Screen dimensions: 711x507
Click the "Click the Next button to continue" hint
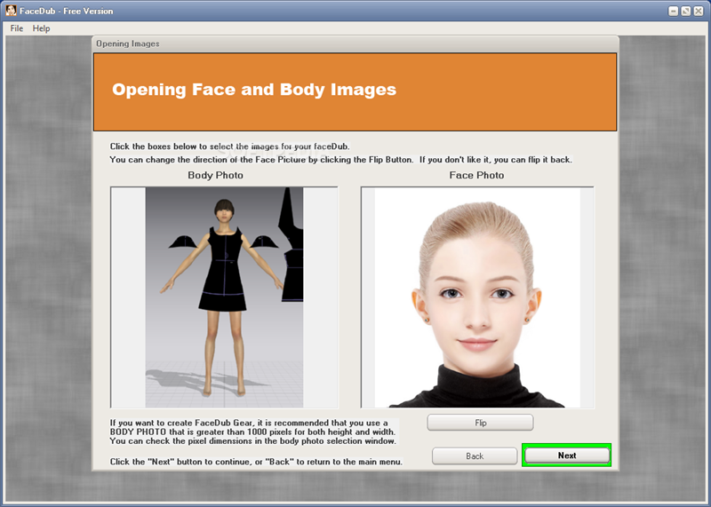pyautogui.click(x=256, y=462)
